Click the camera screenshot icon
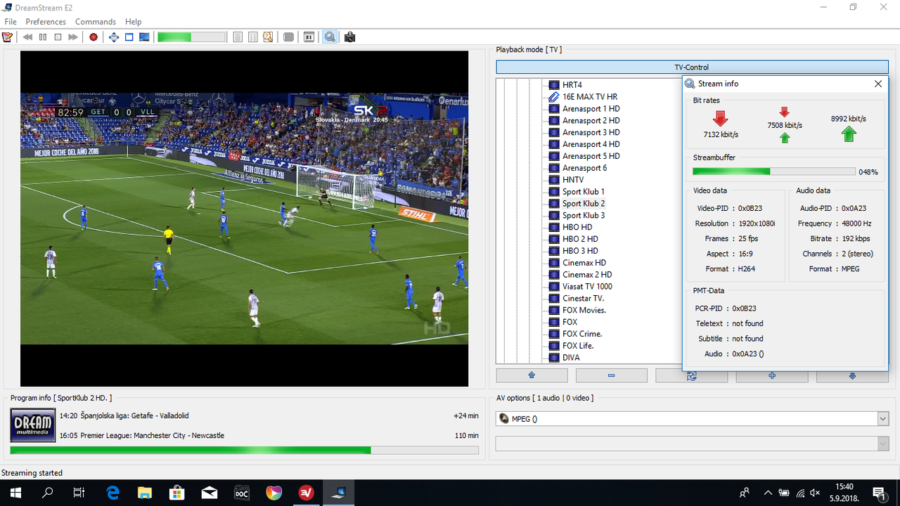Viewport: 900px width, 506px height. tap(349, 37)
